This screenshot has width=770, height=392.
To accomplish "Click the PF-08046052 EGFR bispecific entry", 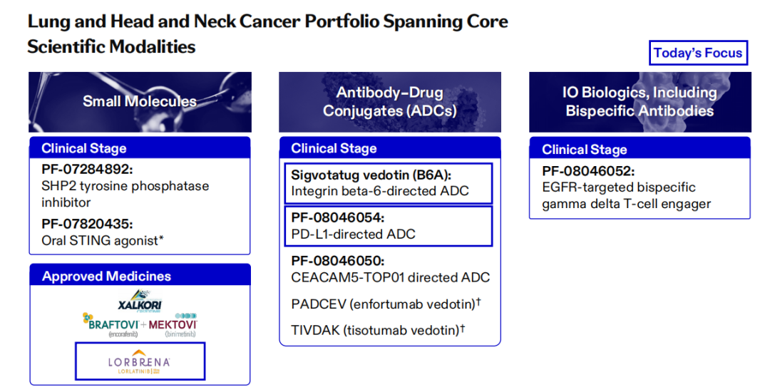I will 627,187.
